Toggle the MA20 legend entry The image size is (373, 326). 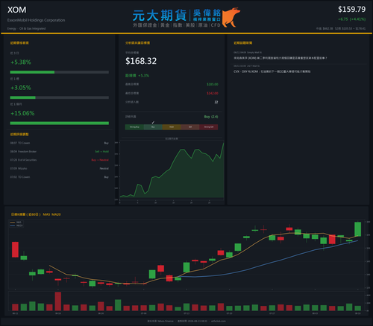16,226
